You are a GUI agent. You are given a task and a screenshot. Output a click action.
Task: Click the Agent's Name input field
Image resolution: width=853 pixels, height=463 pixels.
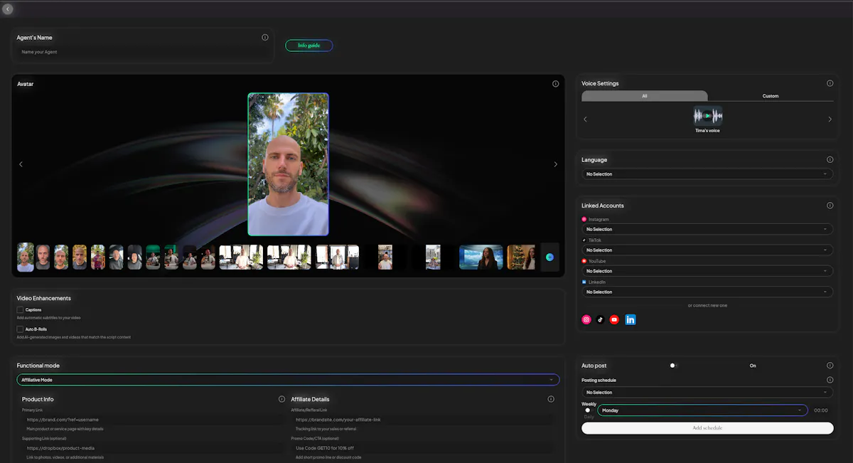pos(144,52)
